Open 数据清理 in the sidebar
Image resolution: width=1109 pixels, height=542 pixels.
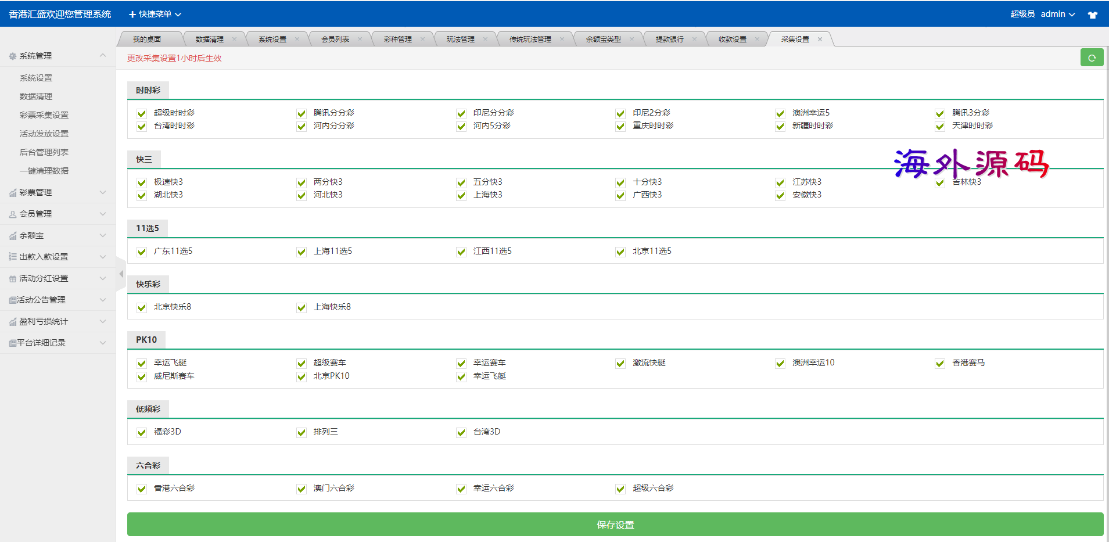[x=36, y=97]
